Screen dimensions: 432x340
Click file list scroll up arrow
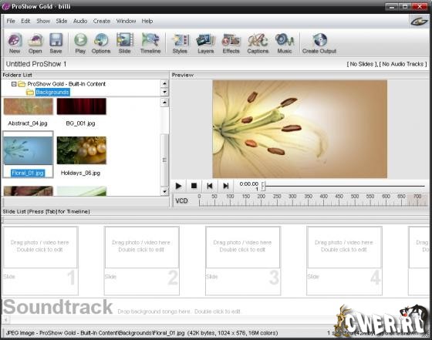[x=164, y=103]
